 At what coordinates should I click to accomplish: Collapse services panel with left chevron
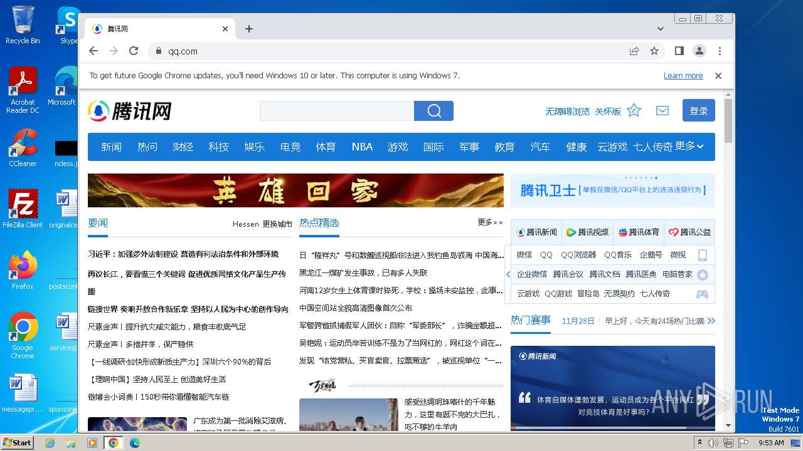tap(508, 274)
